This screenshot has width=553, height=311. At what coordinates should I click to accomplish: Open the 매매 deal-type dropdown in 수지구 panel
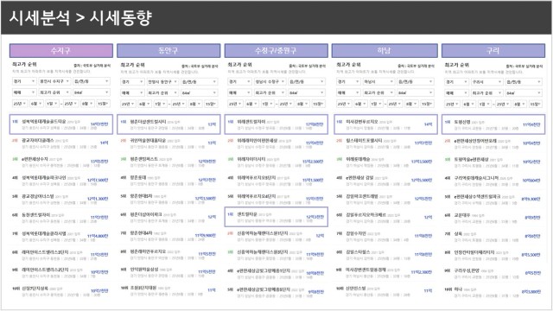click(x=24, y=92)
